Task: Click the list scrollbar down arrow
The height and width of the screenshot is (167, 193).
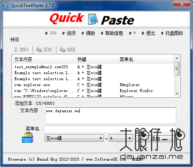Action: [177, 94]
